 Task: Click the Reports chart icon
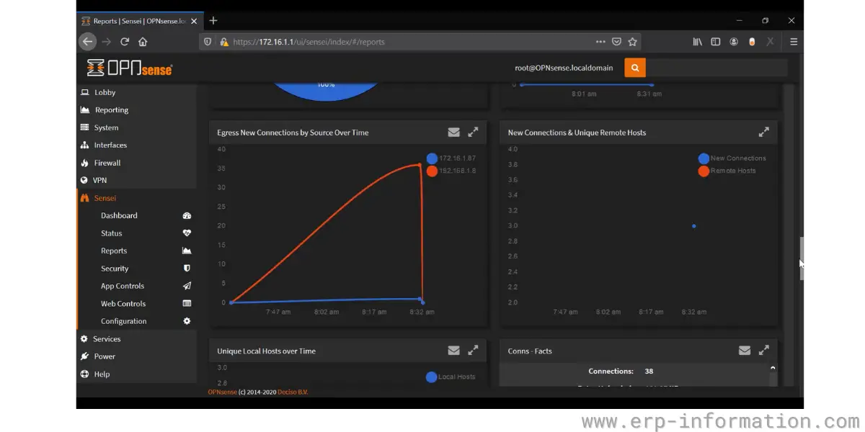tap(187, 251)
